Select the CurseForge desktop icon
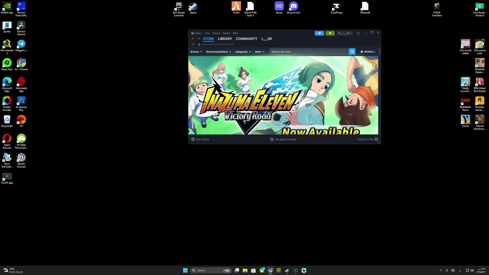 pos(337,8)
